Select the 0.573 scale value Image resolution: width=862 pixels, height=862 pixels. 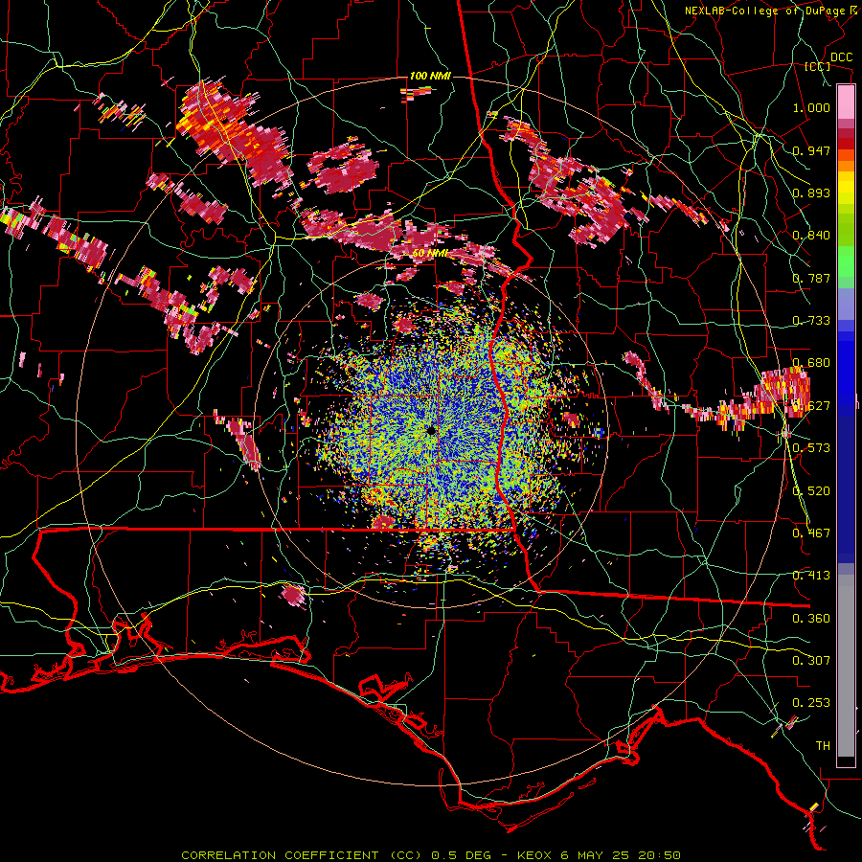811,447
